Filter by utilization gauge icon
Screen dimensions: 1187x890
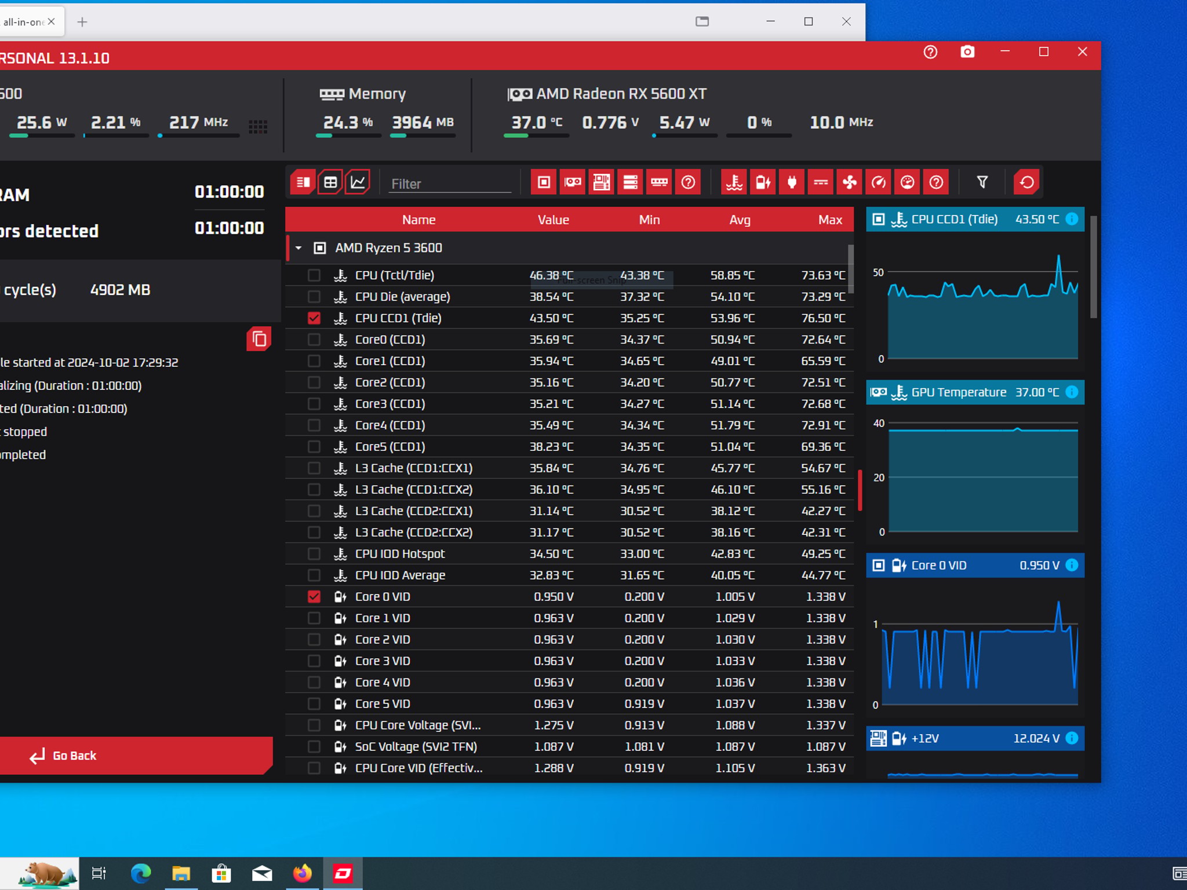click(x=908, y=183)
